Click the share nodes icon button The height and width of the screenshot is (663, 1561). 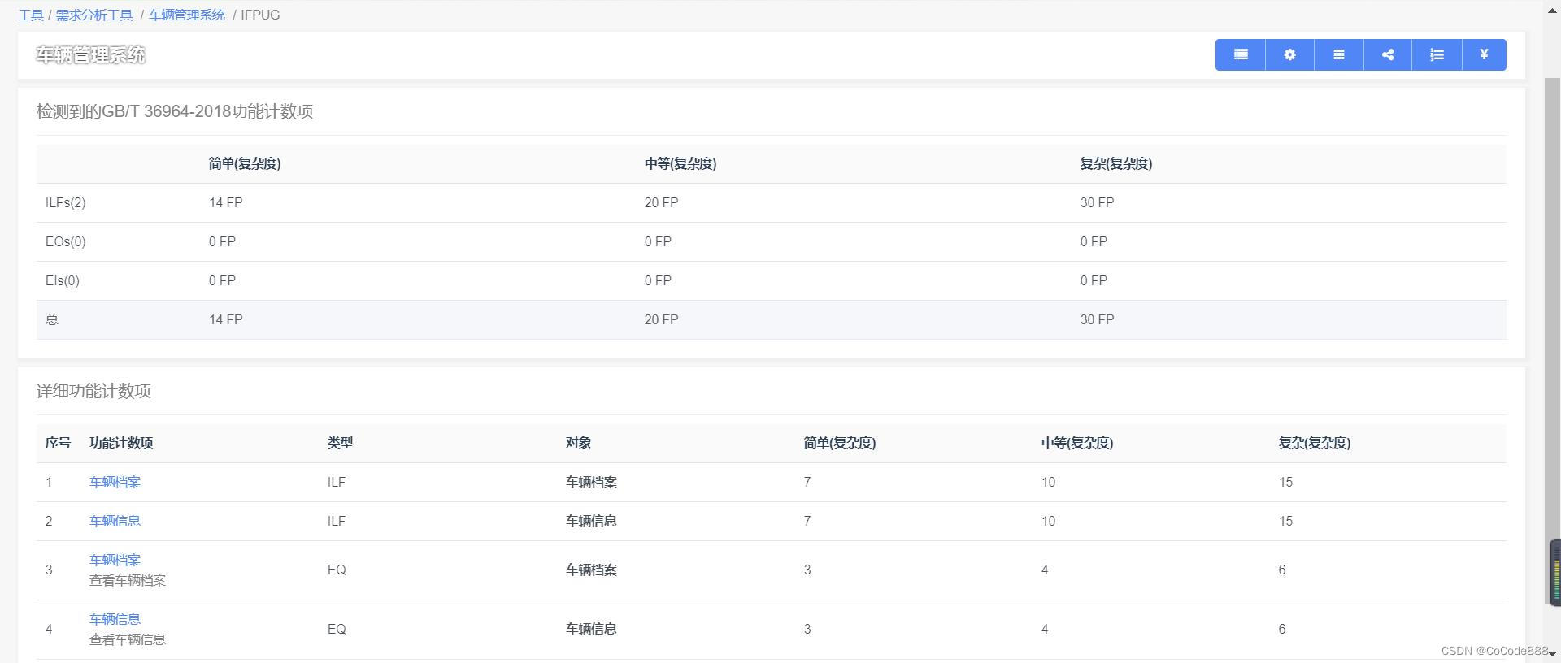1388,54
